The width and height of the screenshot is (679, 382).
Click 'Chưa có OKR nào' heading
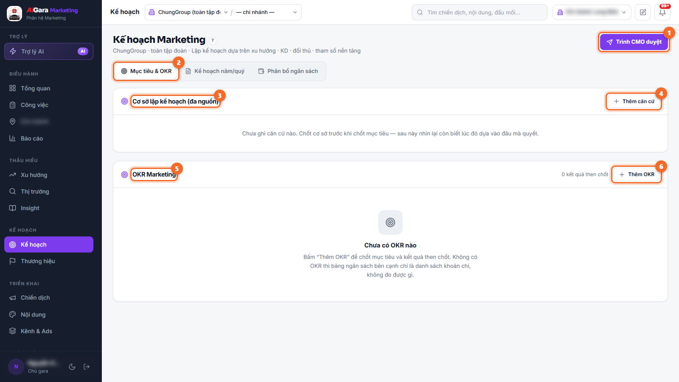pos(390,245)
